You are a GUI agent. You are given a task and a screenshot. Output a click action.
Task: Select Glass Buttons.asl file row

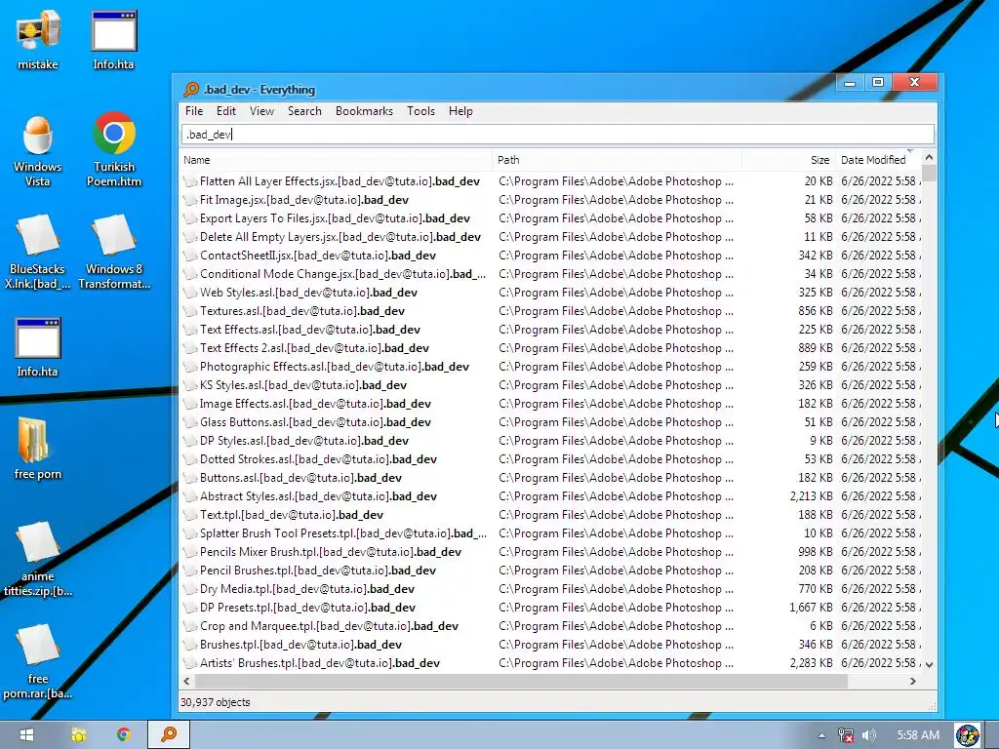[x=551, y=422]
